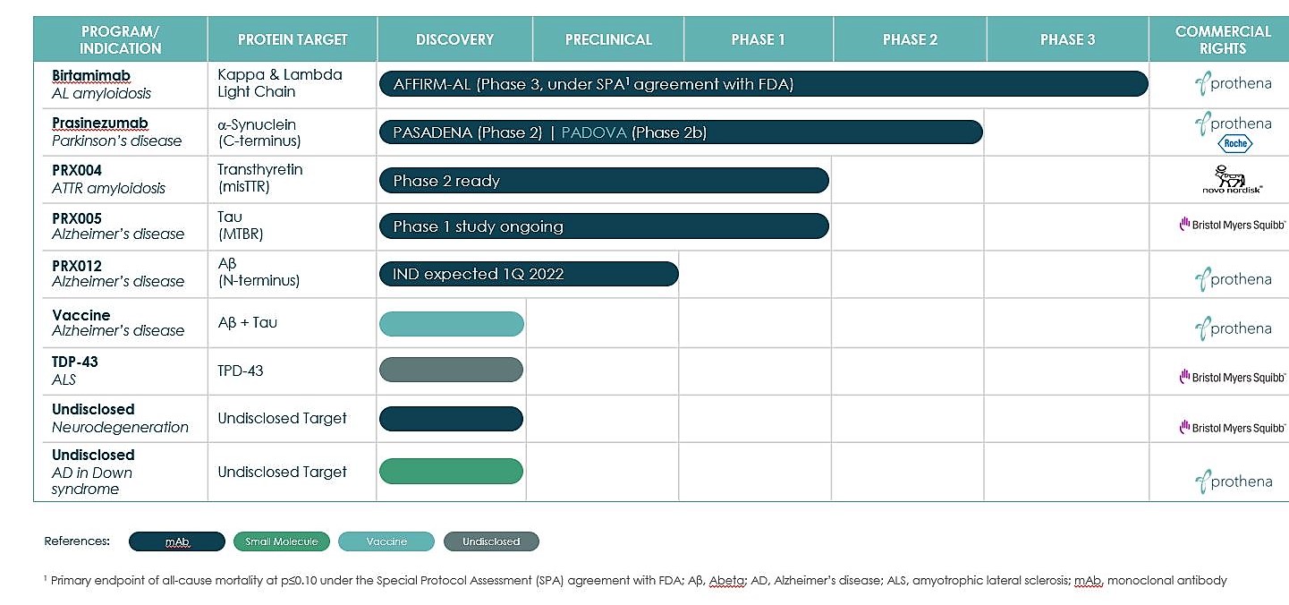Click the Phase 2 ready bar for PRX004
The width and height of the screenshot is (1289, 605).
pos(604,181)
